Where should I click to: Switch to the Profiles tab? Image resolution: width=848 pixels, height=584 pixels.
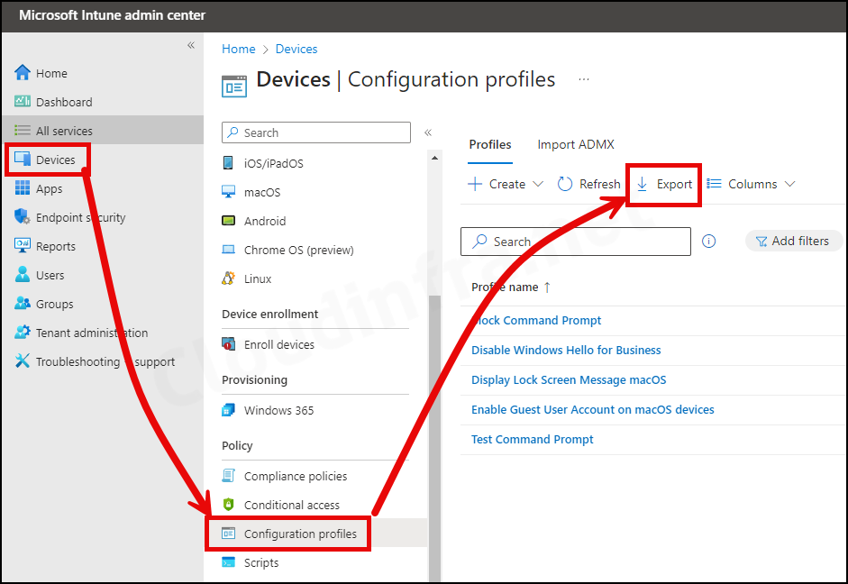tap(490, 144)
